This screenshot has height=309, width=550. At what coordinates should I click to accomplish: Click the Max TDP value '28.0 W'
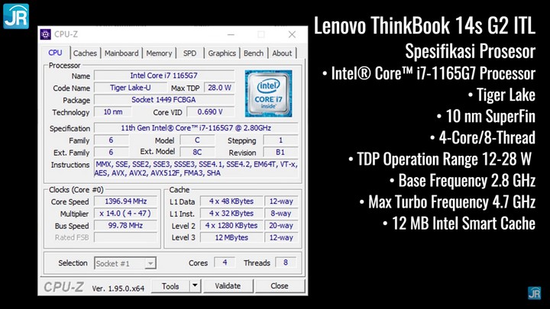(x=219, y=88)
